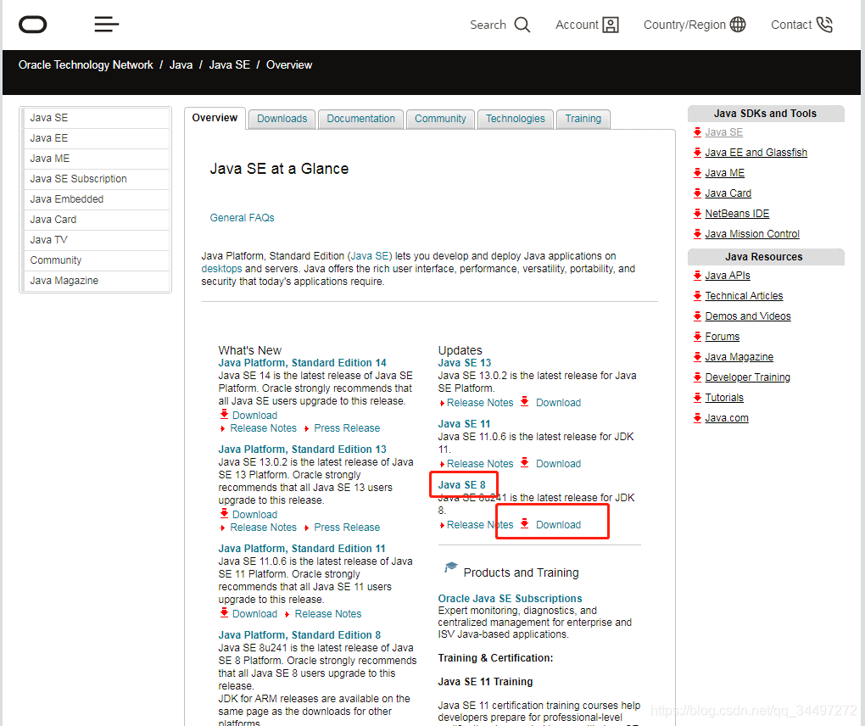
Task: Click the Oracle logo
Action: [x=33, y=25]
